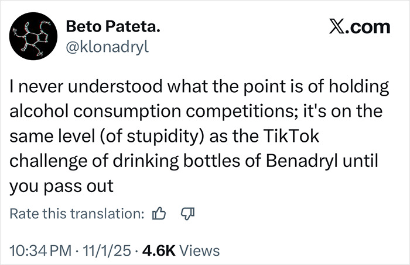The height and width of the screenshot is (265, 410).
Task: Visit the @klonadryl handle link
Action: pyautogui.click(x=108, y=47)
